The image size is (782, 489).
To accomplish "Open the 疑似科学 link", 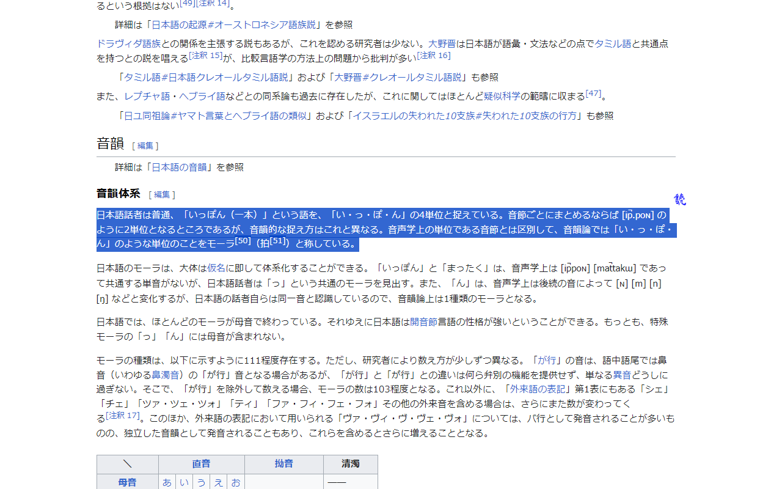I will [x=502, y=96].
